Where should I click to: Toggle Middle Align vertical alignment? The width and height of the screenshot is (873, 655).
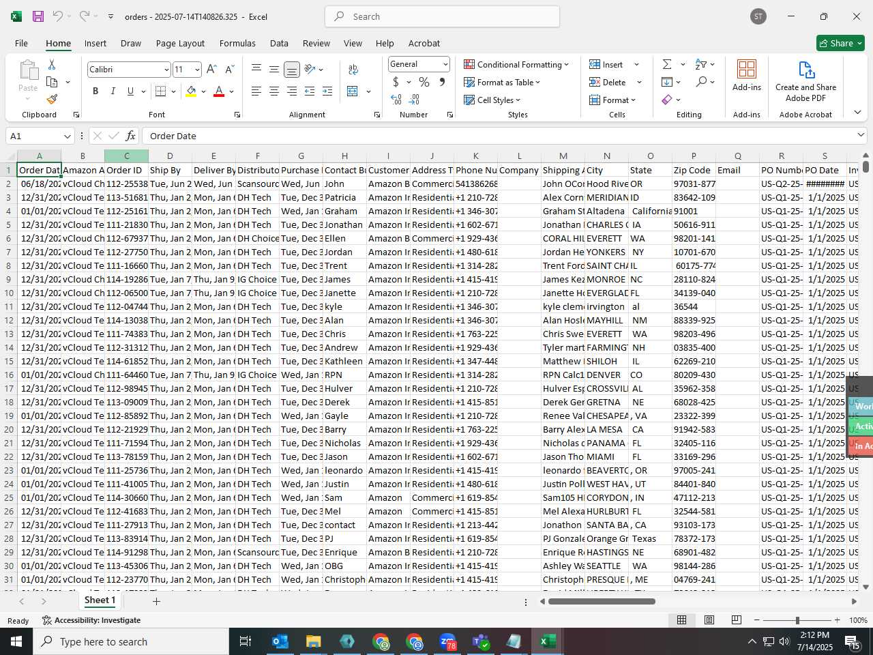(x=274, y=69)
